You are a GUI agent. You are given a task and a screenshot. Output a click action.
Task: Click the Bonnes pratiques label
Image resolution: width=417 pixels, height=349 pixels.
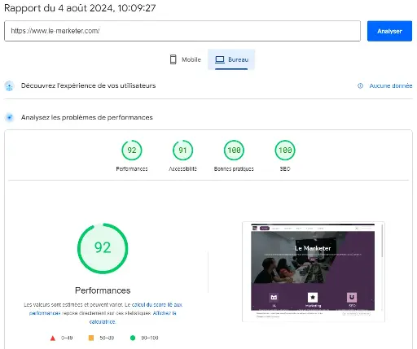(234, 168)
